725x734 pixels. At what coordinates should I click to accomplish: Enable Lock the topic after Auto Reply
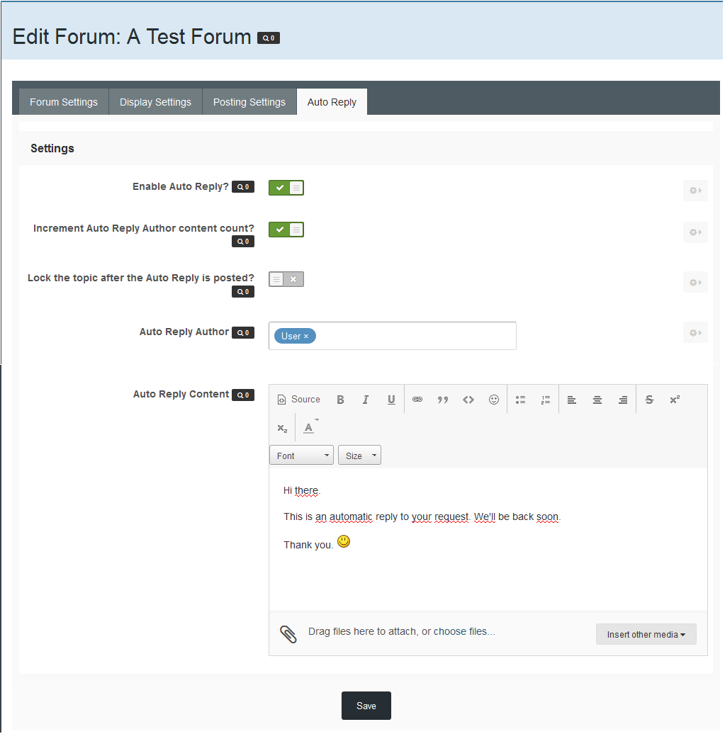[286, 279]
